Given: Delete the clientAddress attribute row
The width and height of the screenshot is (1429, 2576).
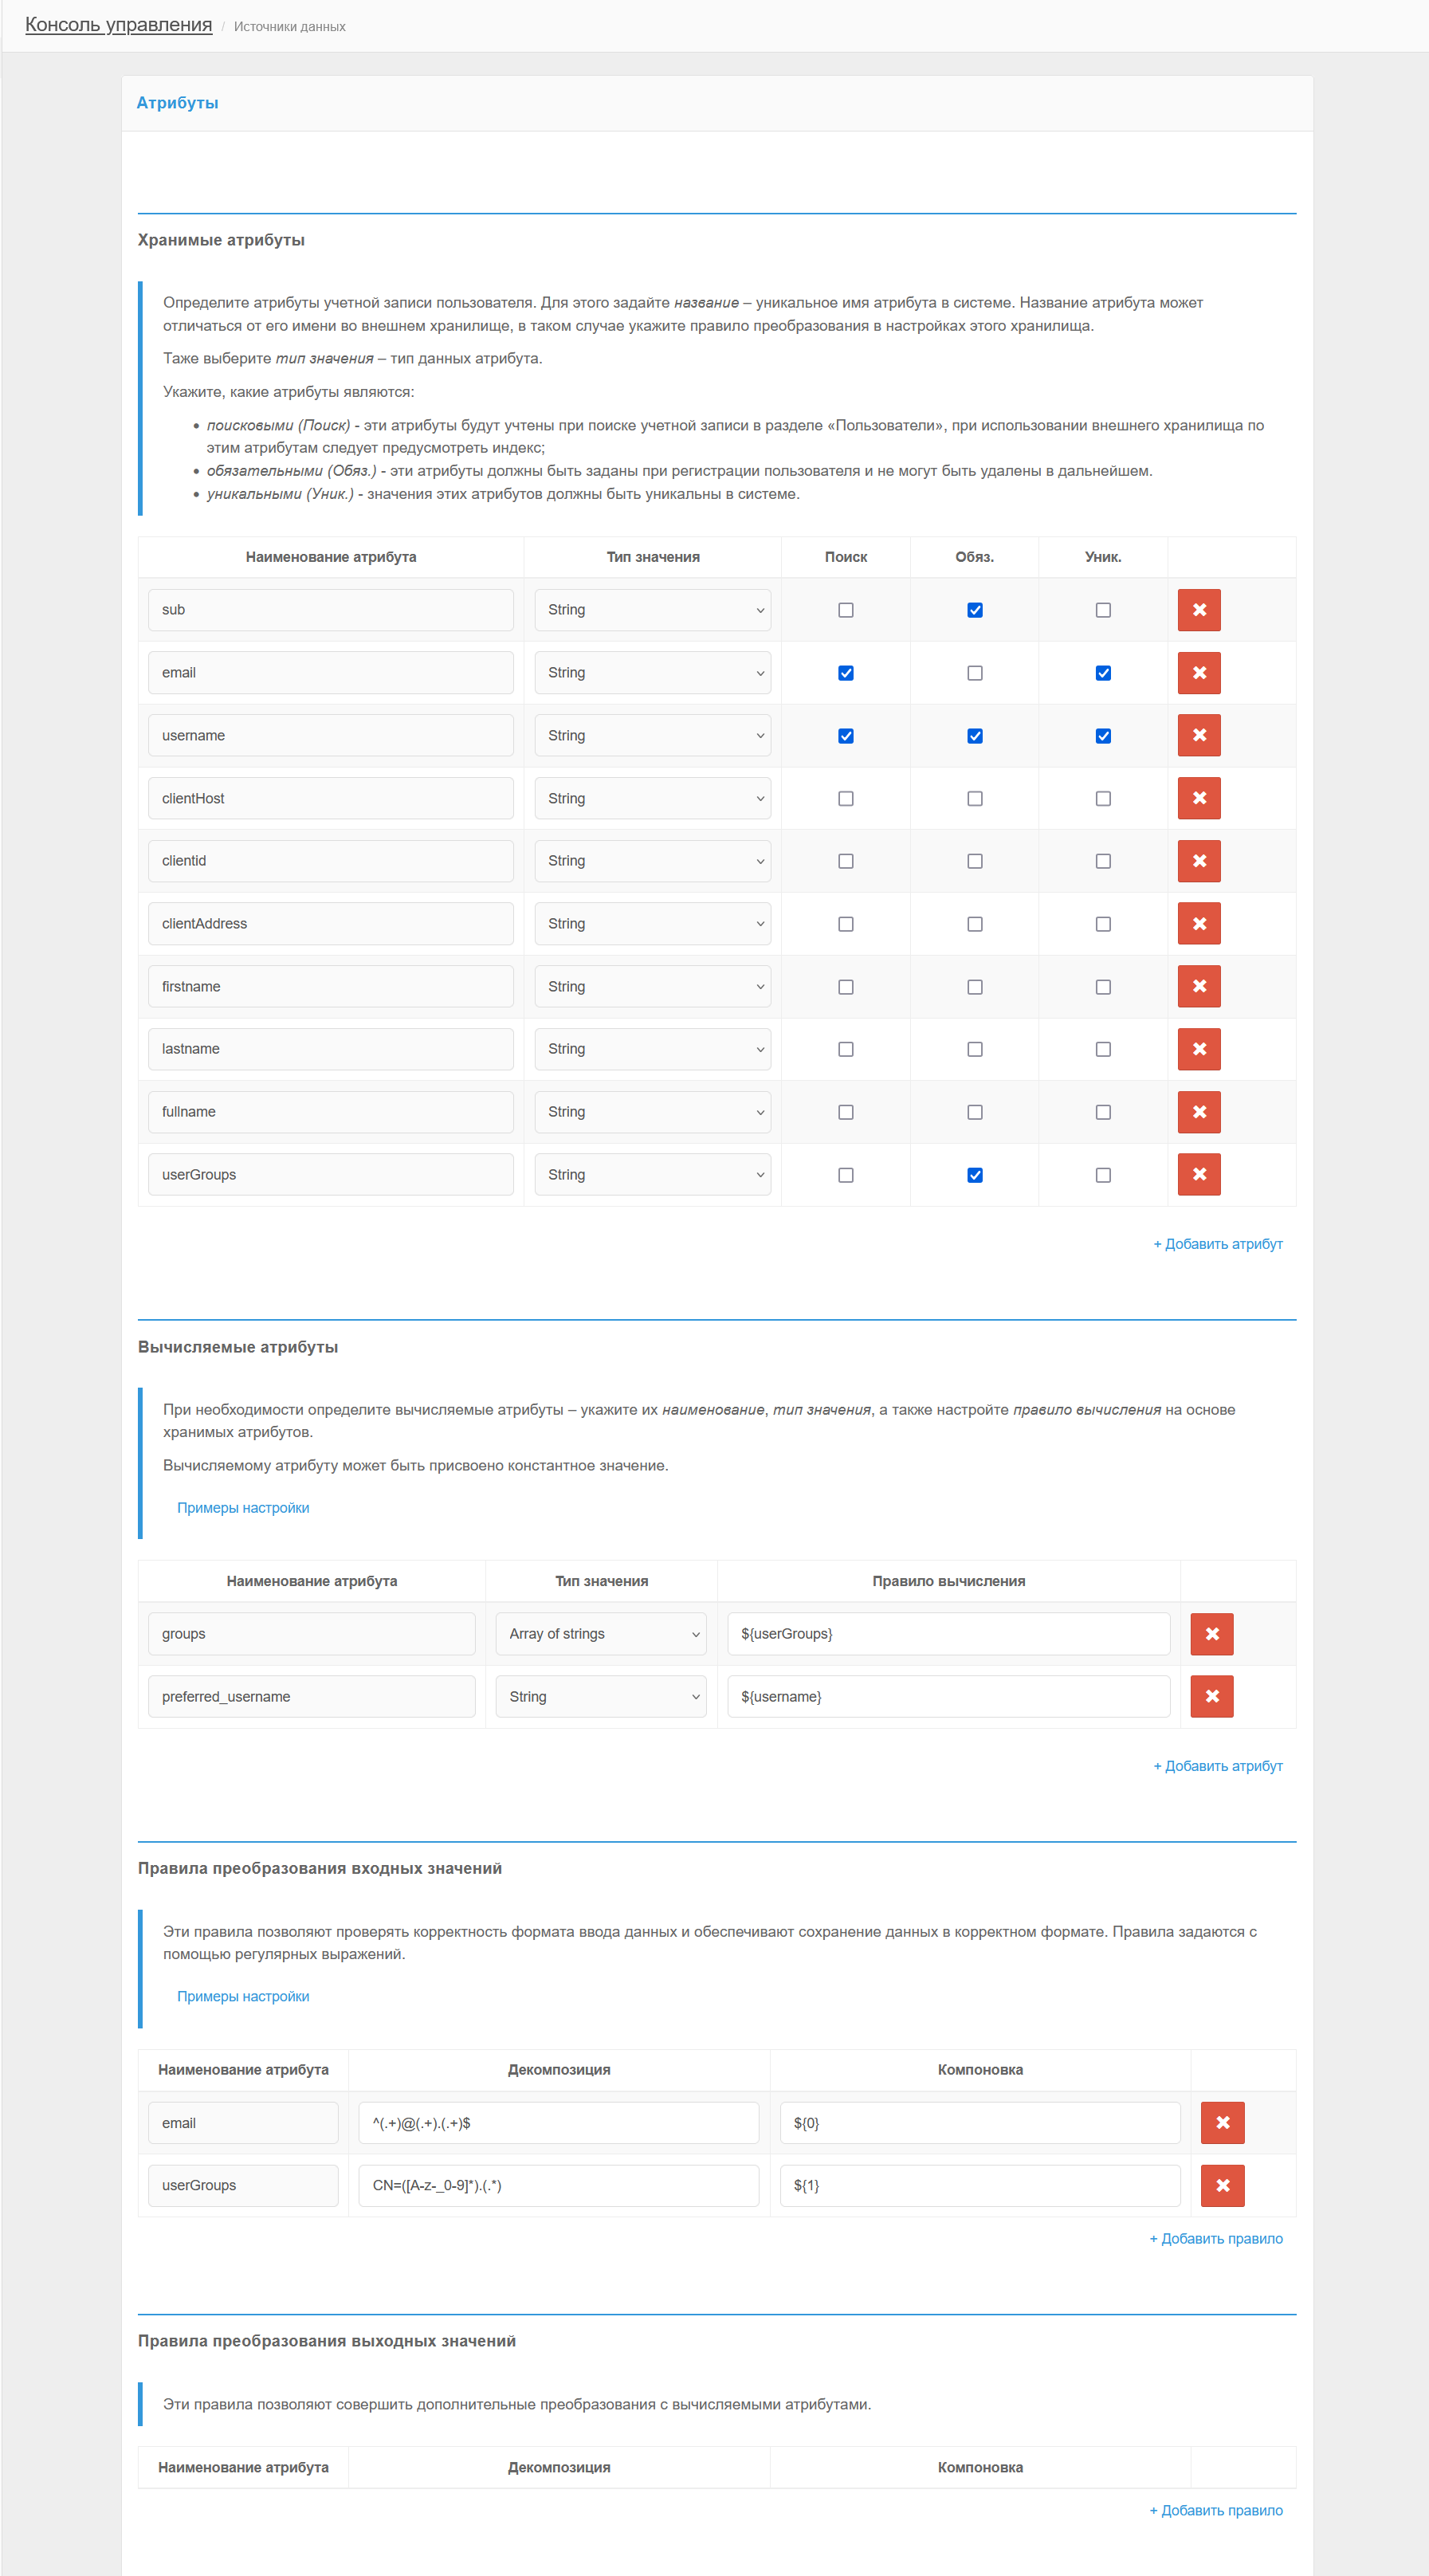Looking at the screenshot, I should [1199, 924].
